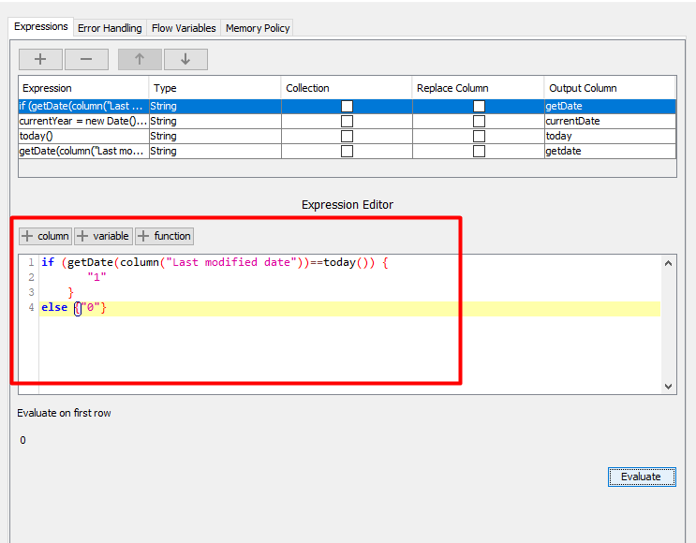
Task: Enable Replace Column for getdate last row
Action: [x=479, y=152]
